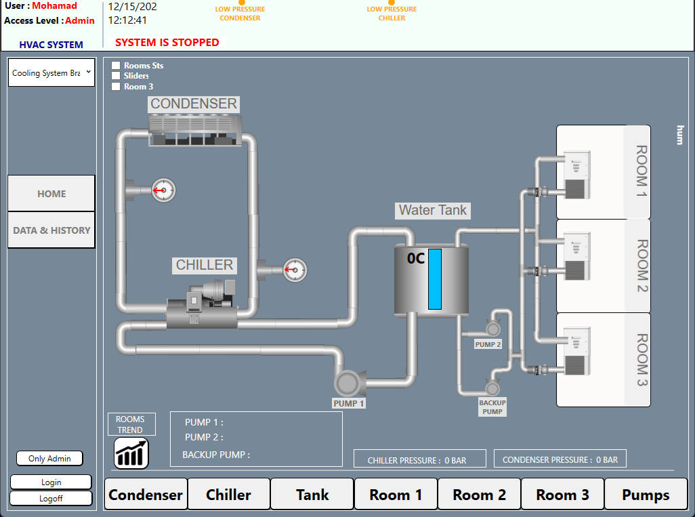Click the blue water tank level bar
Image resolution: width=695 pixels, height=517 pixels.
tap(434, 279)
